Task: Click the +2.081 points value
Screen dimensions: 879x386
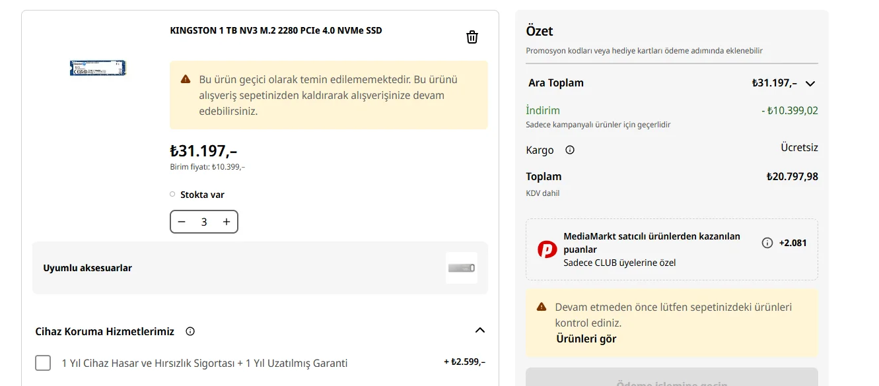Action: pyautogui.click(x=792, y=243)
